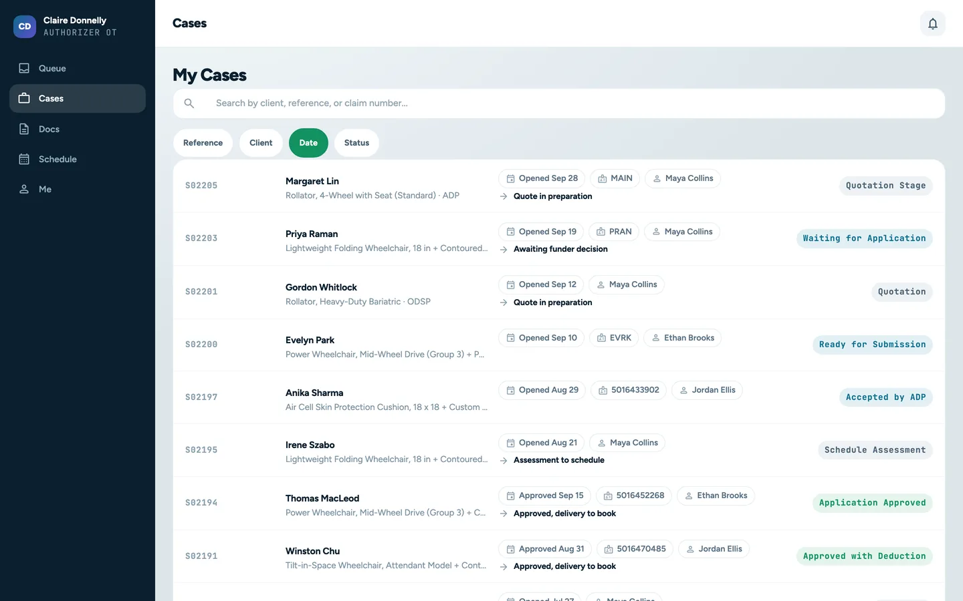
Task: Click Application Approved status badge
Action: [x=872, y=503]
